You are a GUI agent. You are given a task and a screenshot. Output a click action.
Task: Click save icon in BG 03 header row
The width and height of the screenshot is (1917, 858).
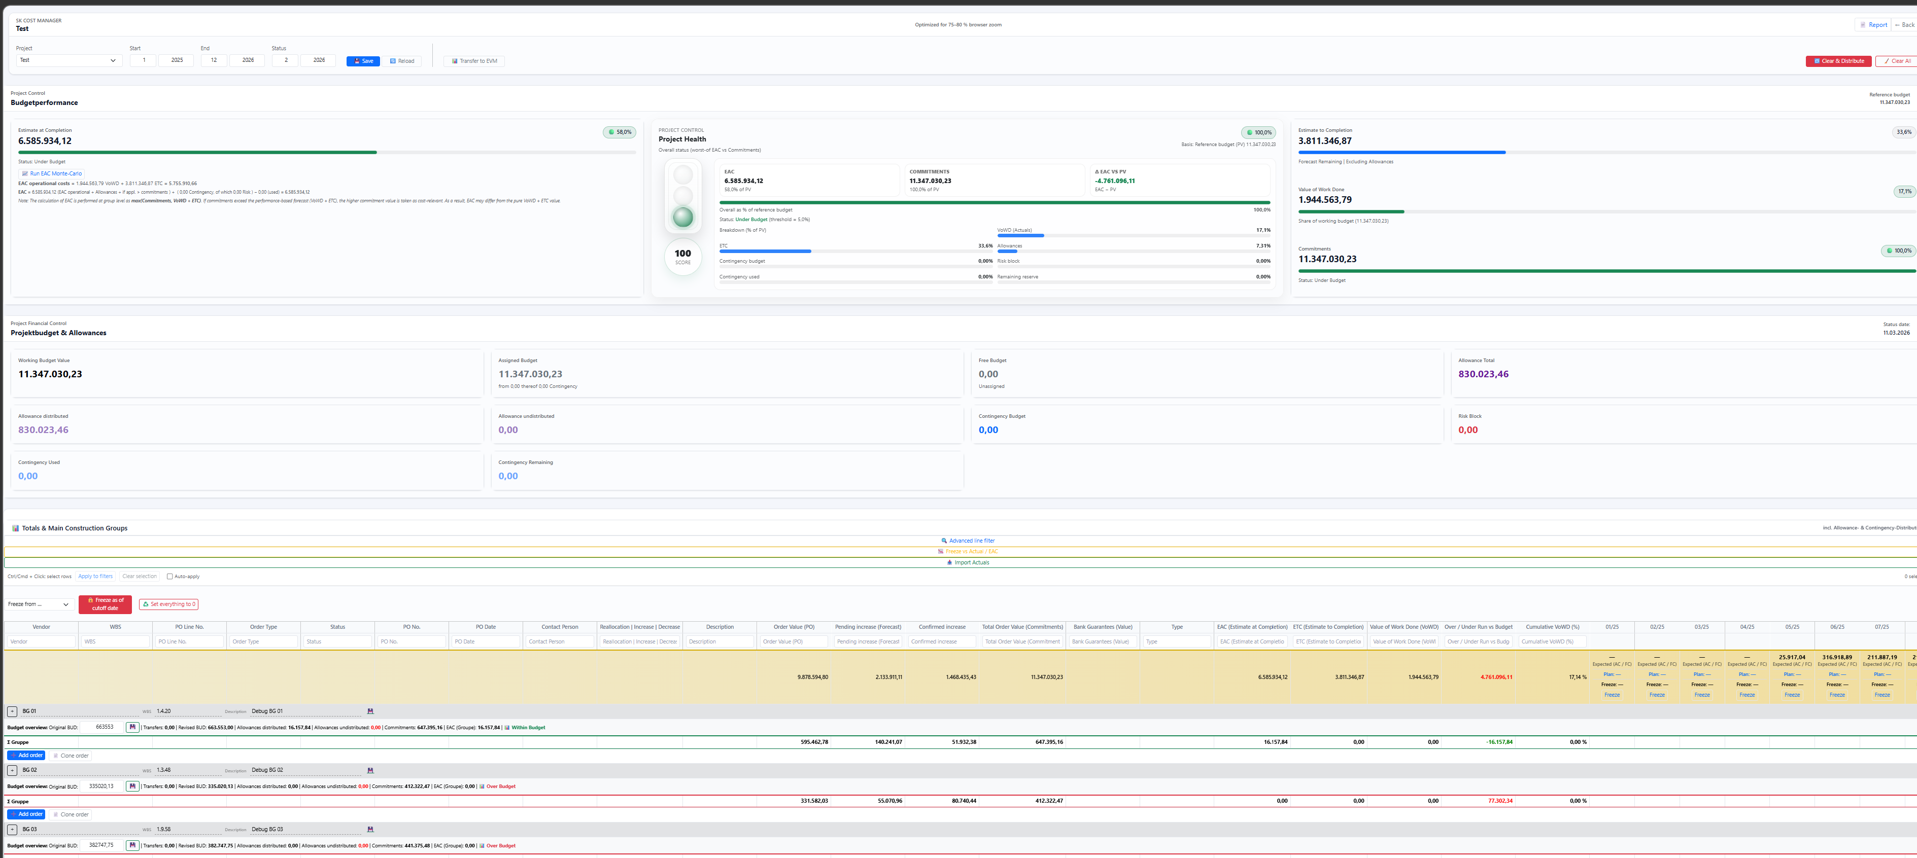coord(370,829)
